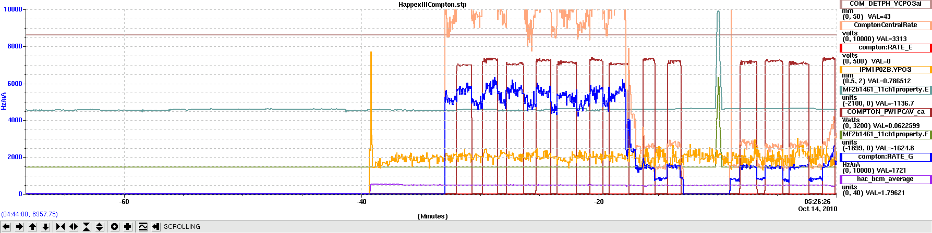Click the VAL=43 reading under COM_DETPH_YCPOSai

pyautogui.click(x=879, y=17)
